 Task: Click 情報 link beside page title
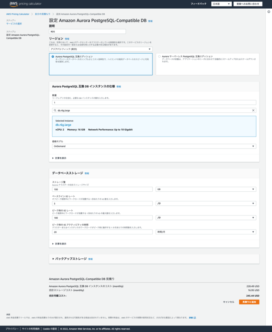150,21
